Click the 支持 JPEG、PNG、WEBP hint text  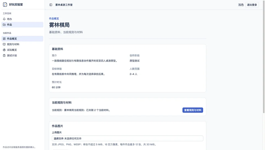pyautogui.click(x=104, y=144)
